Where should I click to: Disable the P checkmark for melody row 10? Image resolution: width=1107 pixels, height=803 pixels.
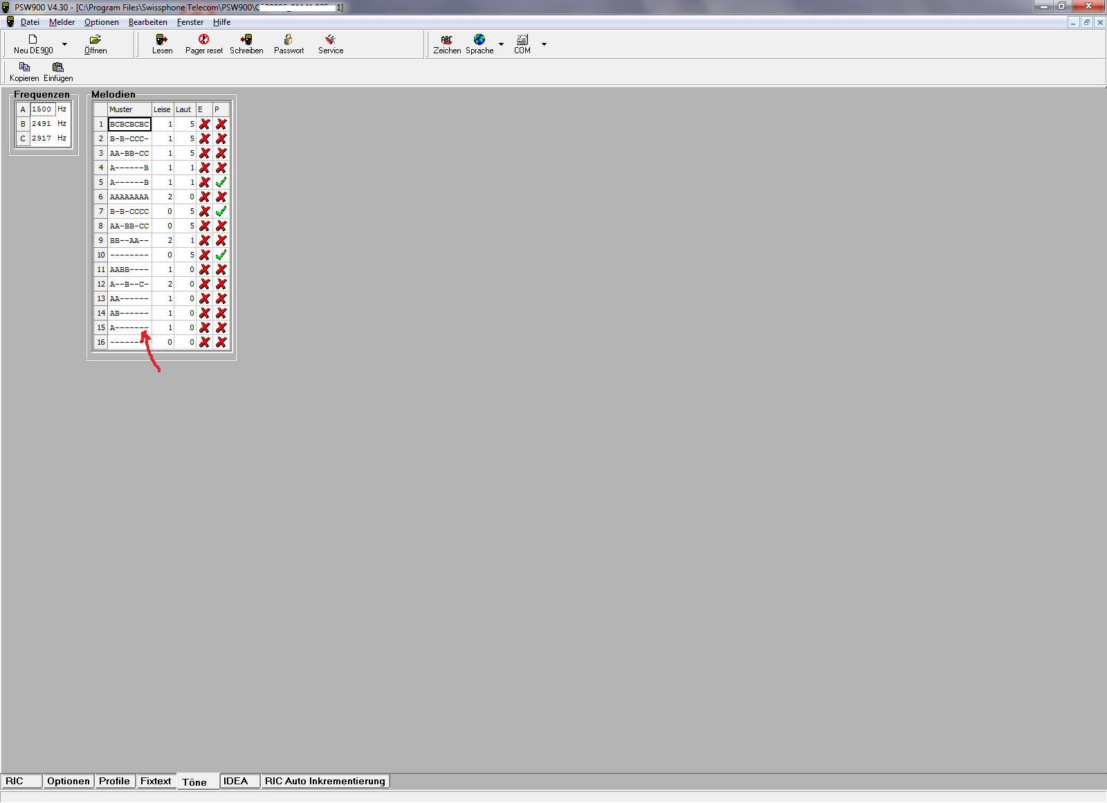221,255
